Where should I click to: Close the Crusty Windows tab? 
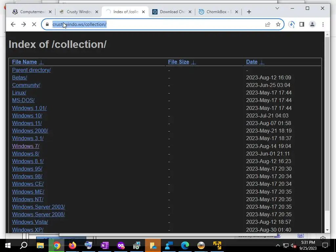tap(97, 12)
